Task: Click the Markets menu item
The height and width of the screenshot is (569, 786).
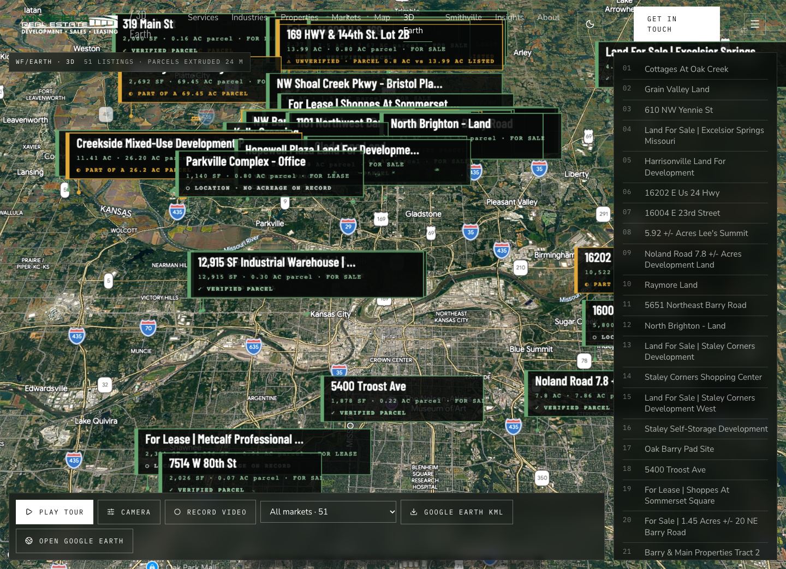Action: (x=346, y=17)
